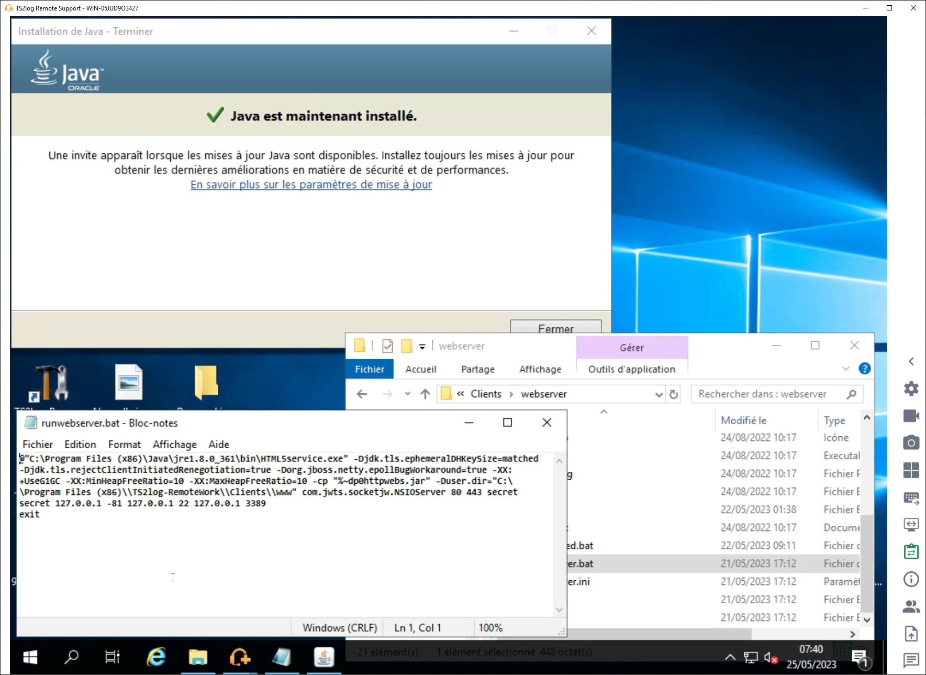Open the Windows Start menu
926x675 pixels.
30,657
